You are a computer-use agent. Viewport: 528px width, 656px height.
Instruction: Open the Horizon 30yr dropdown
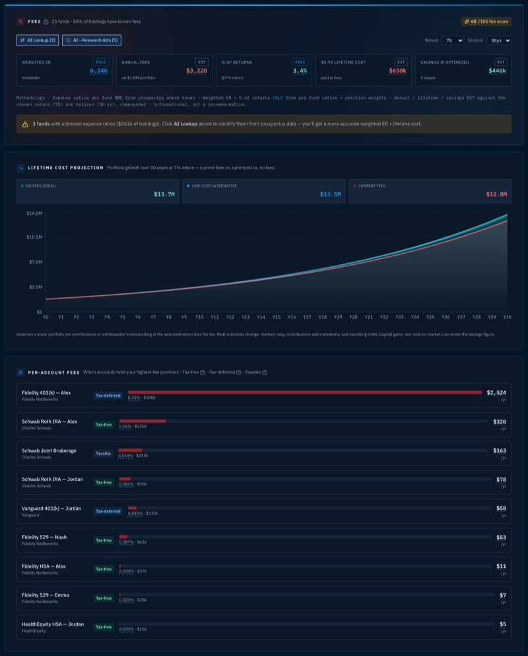point(499,40)
